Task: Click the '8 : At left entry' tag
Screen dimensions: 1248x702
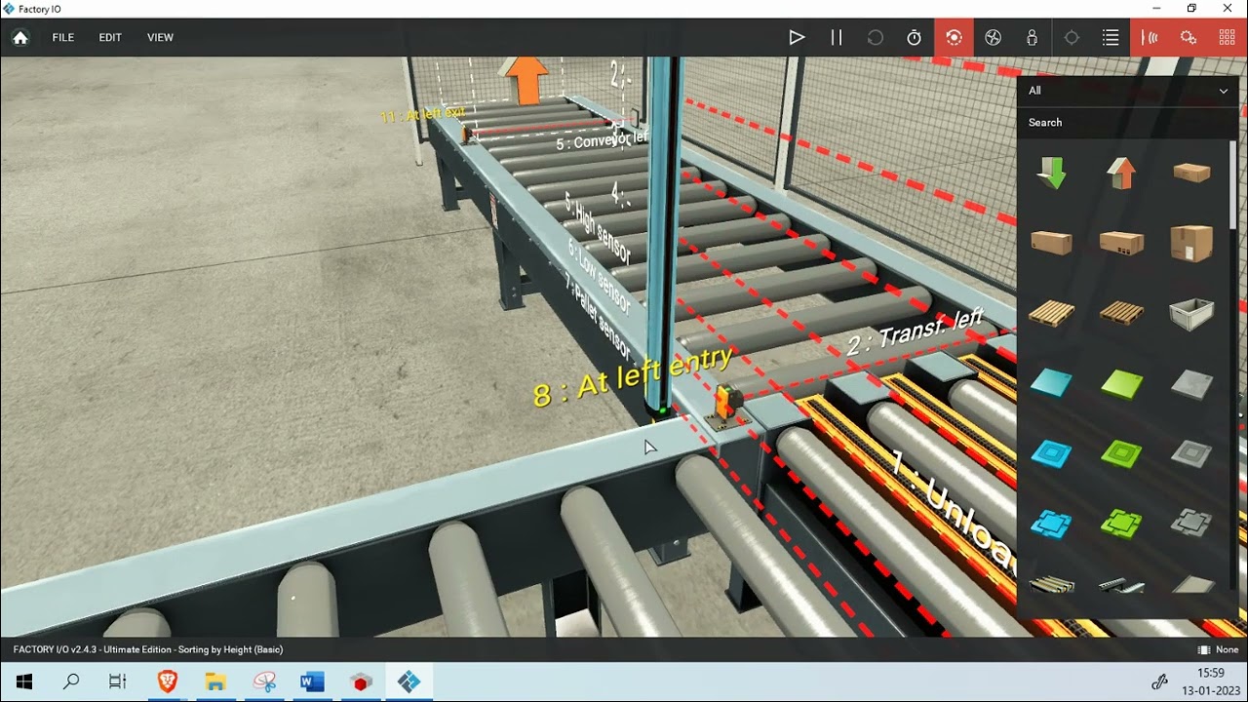Action: 633,376
